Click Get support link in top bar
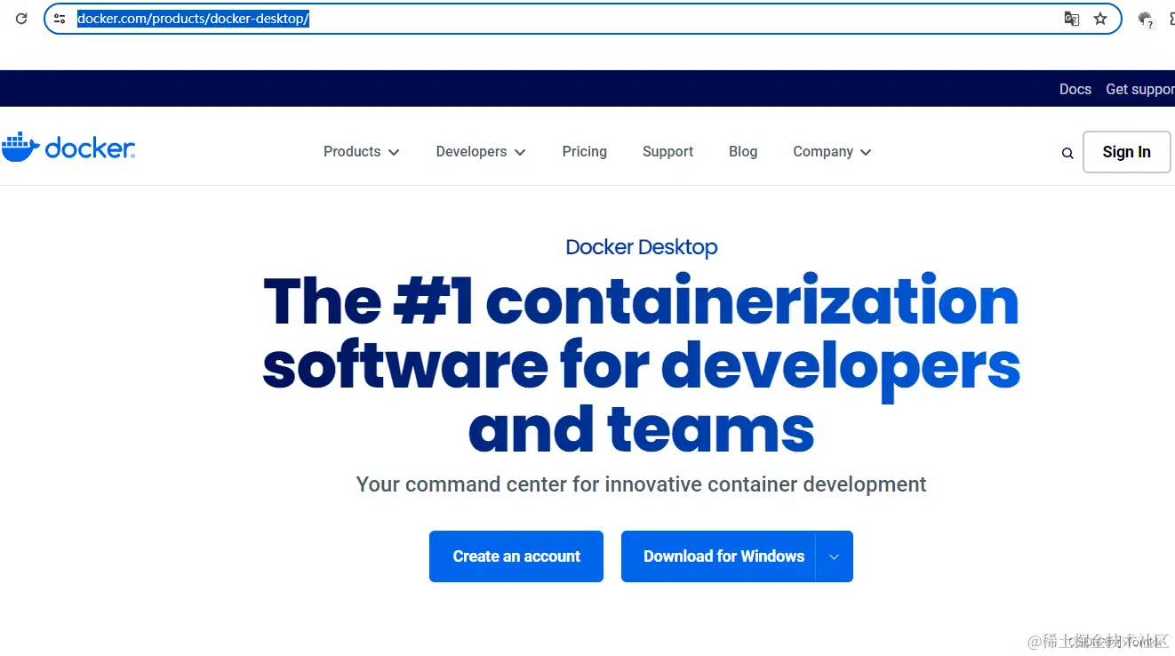The height and width of the screenshot is (656, 1175). pyautogui.click(x=1140, y=89)
